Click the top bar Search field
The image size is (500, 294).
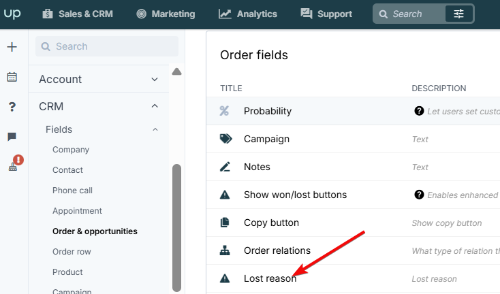click(x=409, y=14)
